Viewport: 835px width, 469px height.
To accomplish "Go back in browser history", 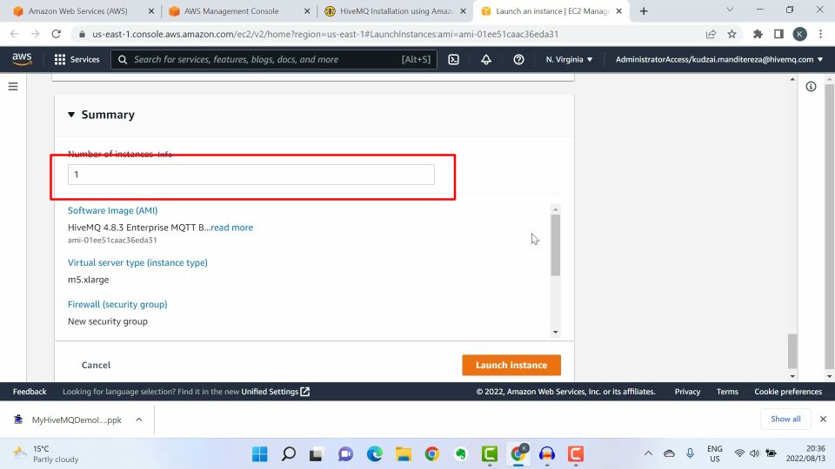I will click(x=15, y=34).
